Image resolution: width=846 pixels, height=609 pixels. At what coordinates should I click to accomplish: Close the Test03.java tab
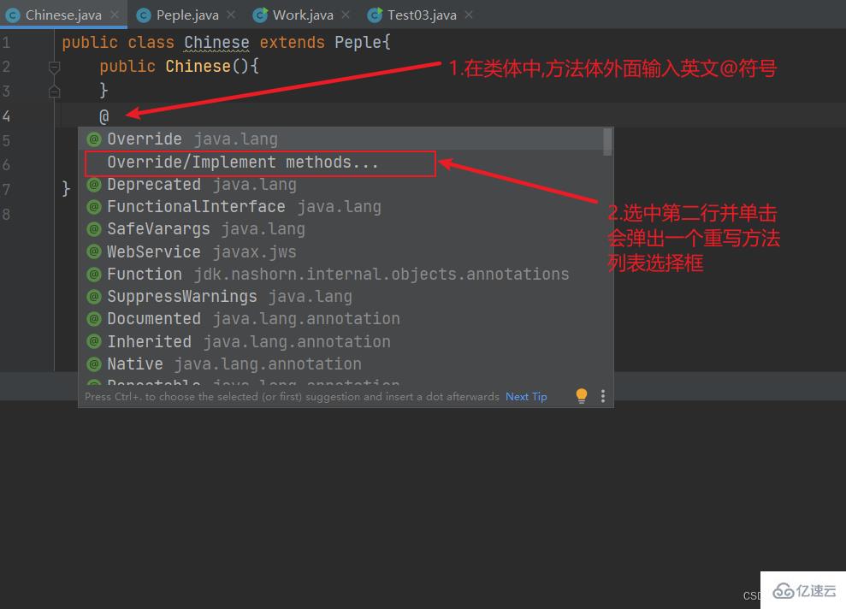pyautogui.click(x=468, y=15)
